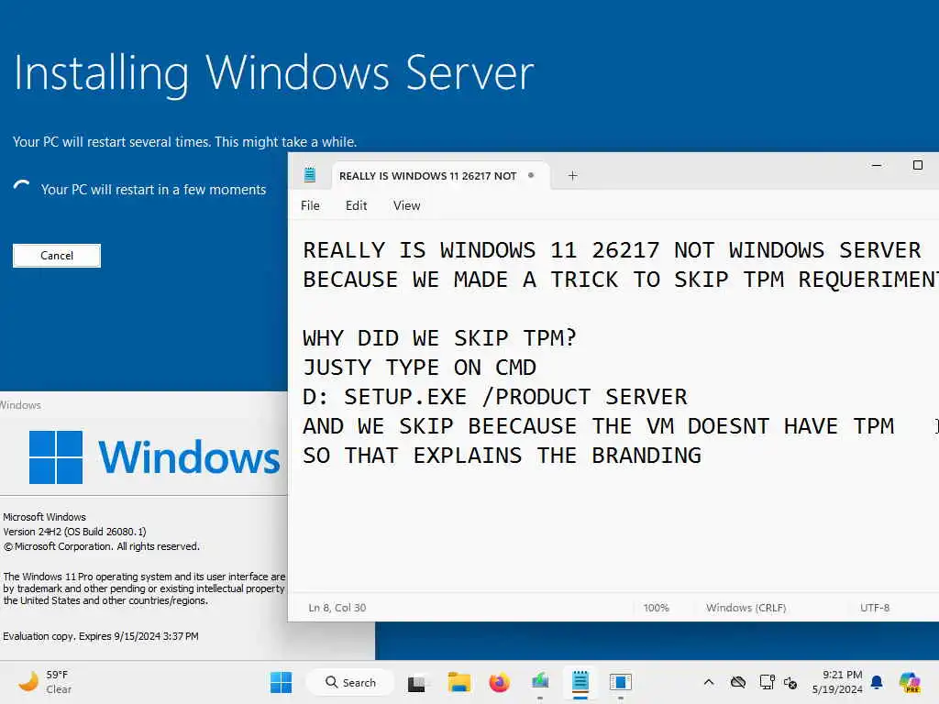Launch Firefox from taskbar
Viewport: 939px width, 704px height.
500,682
